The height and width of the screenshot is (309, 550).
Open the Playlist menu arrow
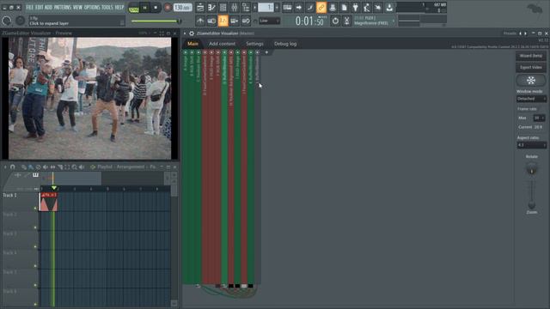[x=5, y=167]
